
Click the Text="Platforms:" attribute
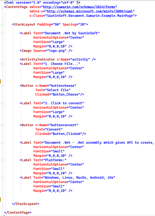(x=50, y=160)
